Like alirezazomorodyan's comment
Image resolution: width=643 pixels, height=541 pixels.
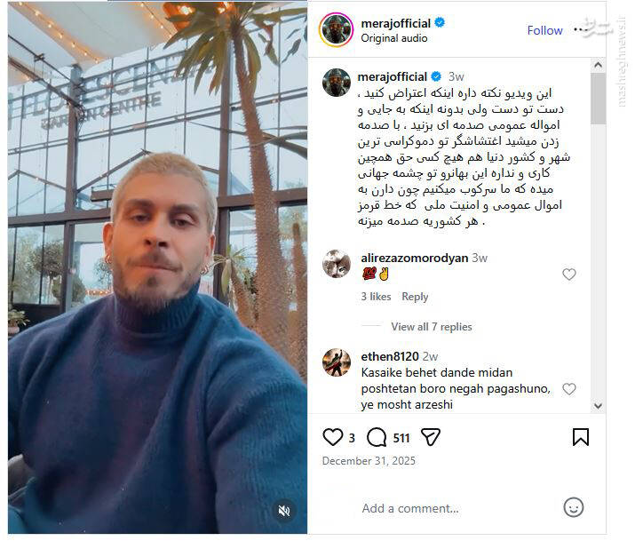click(x=569, y=274)
